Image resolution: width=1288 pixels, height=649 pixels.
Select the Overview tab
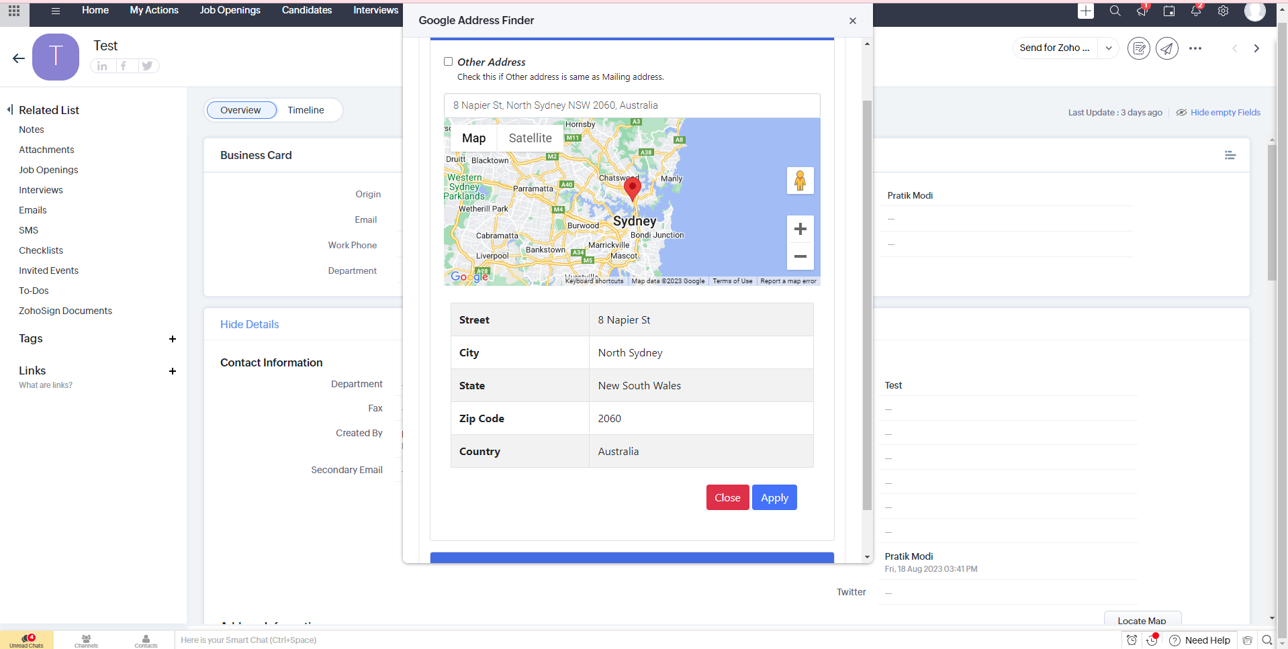pyautogui.click(x=241, y=110)
